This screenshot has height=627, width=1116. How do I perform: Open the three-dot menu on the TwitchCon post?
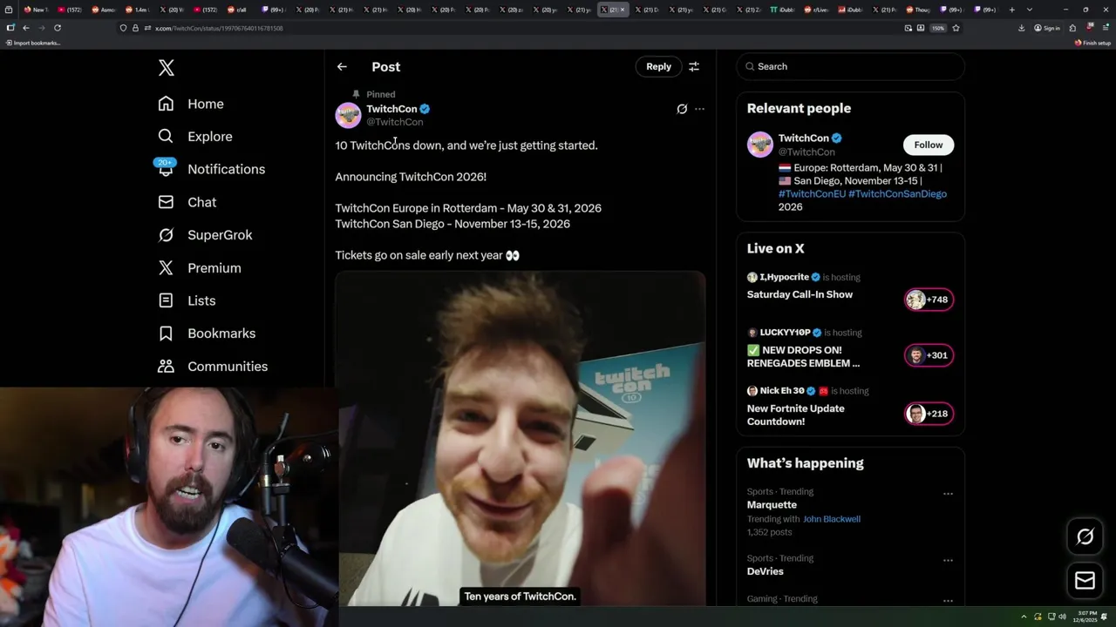click(699, 109)
